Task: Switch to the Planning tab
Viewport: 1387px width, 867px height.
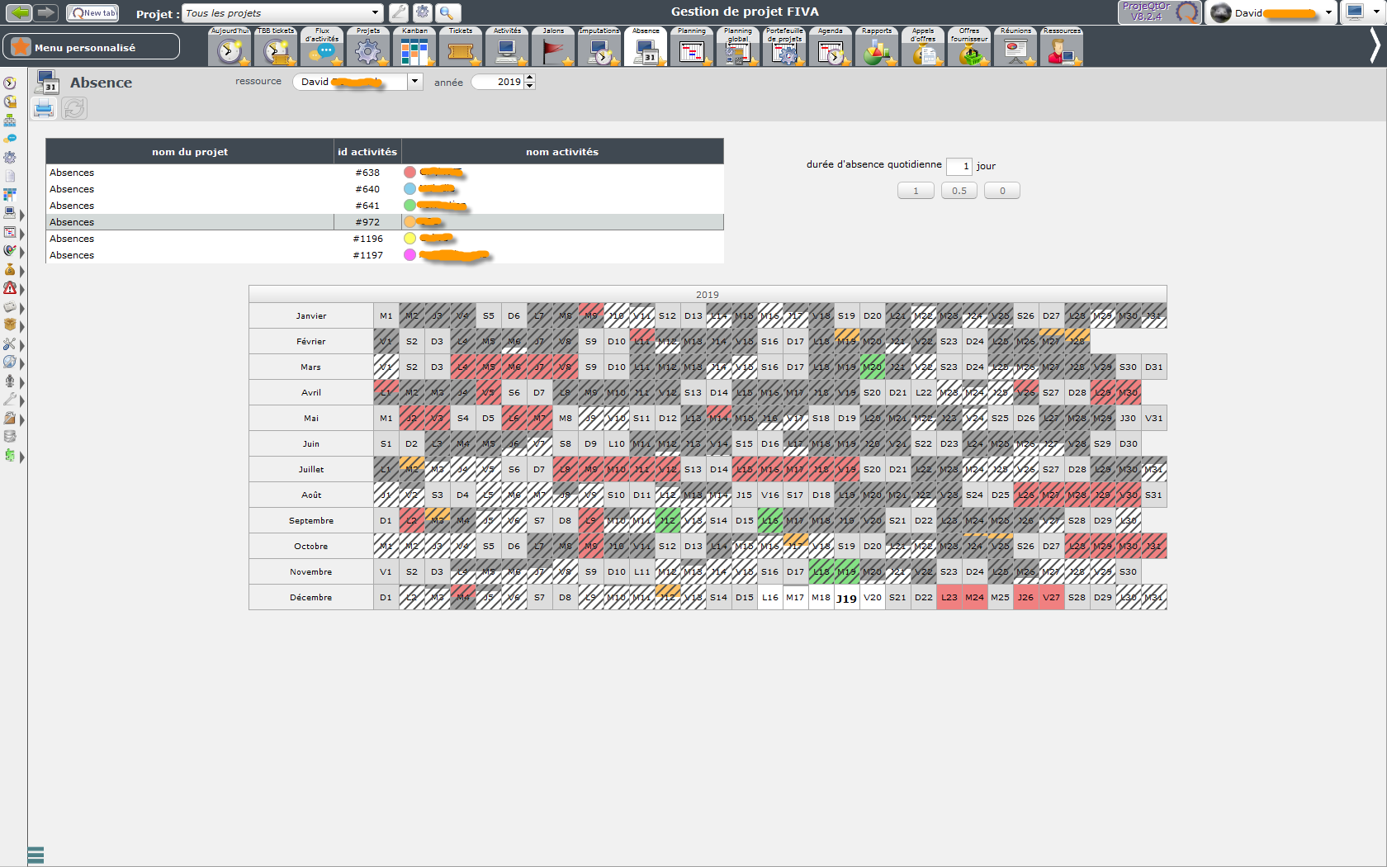Action: 692,46
